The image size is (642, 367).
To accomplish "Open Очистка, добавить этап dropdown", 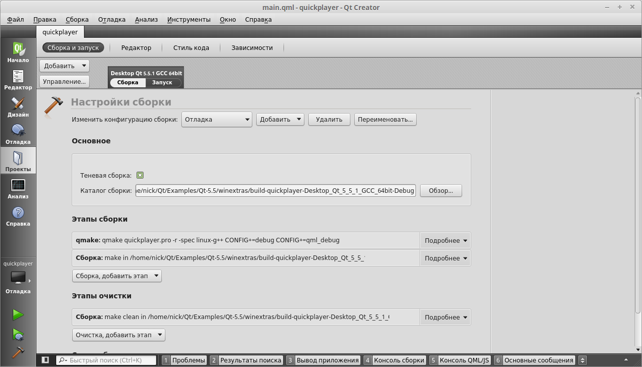I will pyautogui.click(x=119, y=335).
